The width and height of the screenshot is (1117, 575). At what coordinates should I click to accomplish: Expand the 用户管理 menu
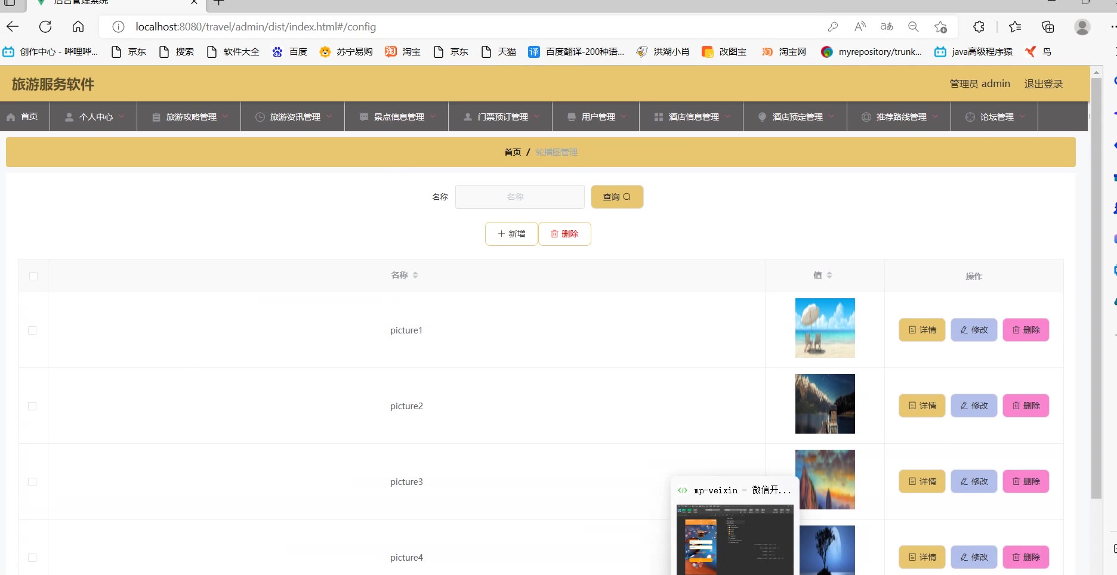pos(596,117)
